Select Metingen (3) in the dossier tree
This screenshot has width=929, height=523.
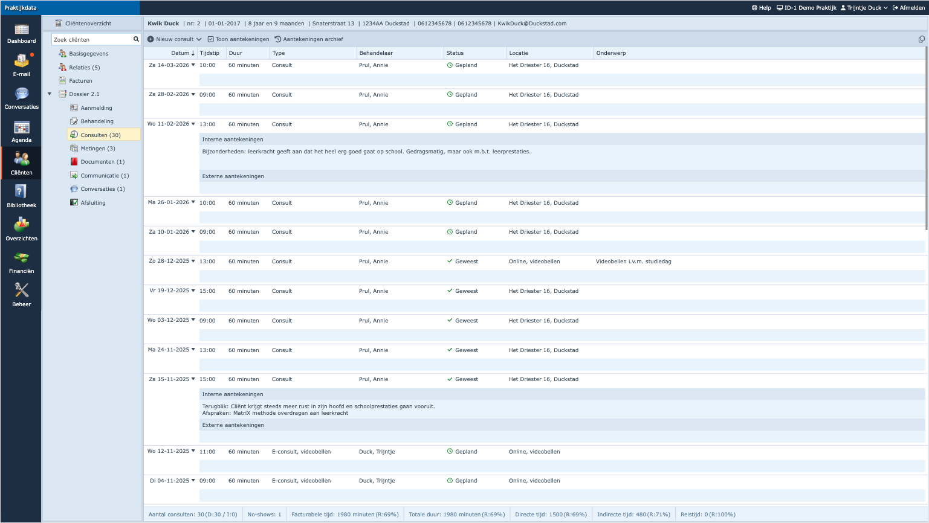click(97, 149)
